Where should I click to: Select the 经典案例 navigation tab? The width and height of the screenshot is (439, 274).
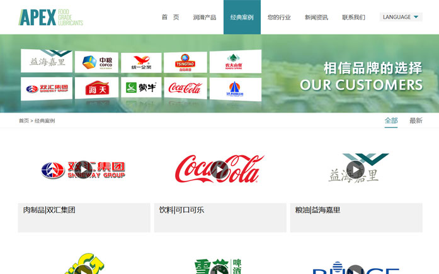coord(242,17)
